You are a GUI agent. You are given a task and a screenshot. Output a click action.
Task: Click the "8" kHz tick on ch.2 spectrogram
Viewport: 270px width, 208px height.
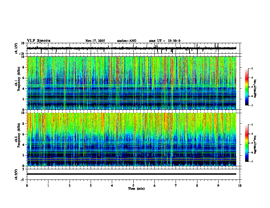[23, 124]
